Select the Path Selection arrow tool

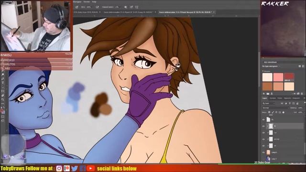[3, 87]
